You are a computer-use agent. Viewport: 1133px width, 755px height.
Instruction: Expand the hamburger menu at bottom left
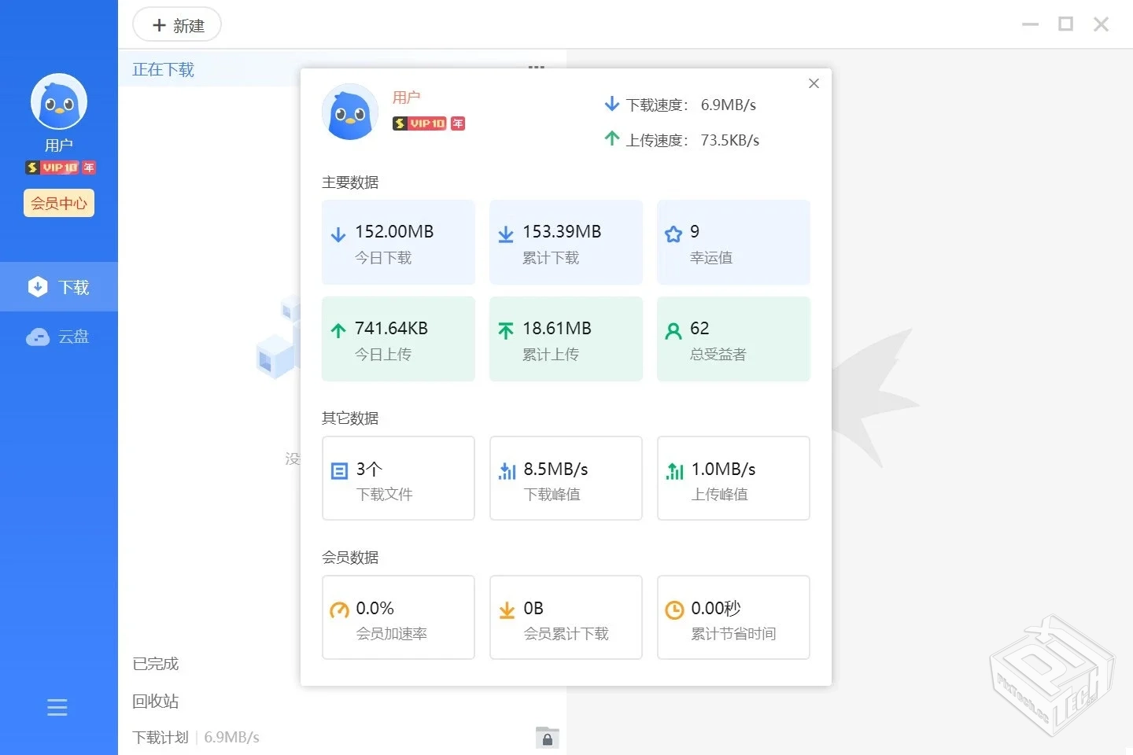[57, 707]
